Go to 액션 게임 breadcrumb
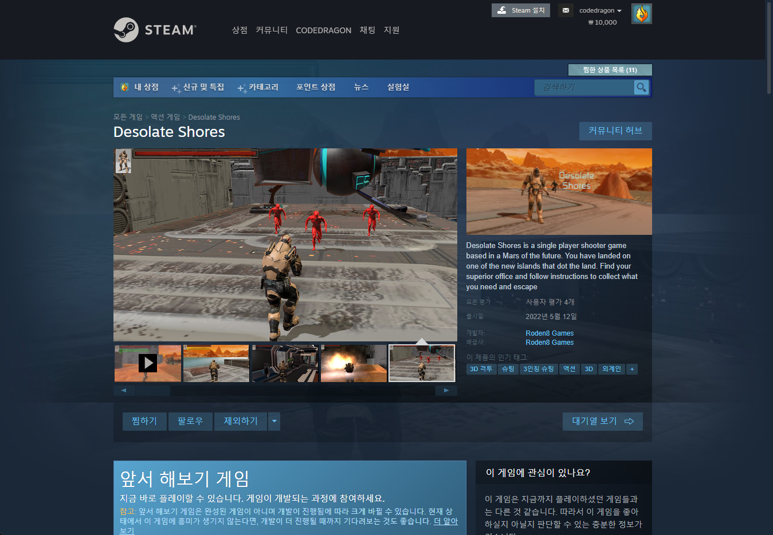This screenshot has height=535, width=773. tap(166, 117)
